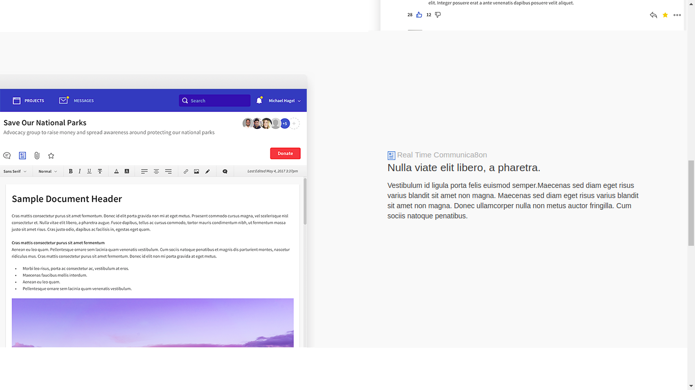
Task: Add a comment from the editor toolbar
Action: (225, 171)
